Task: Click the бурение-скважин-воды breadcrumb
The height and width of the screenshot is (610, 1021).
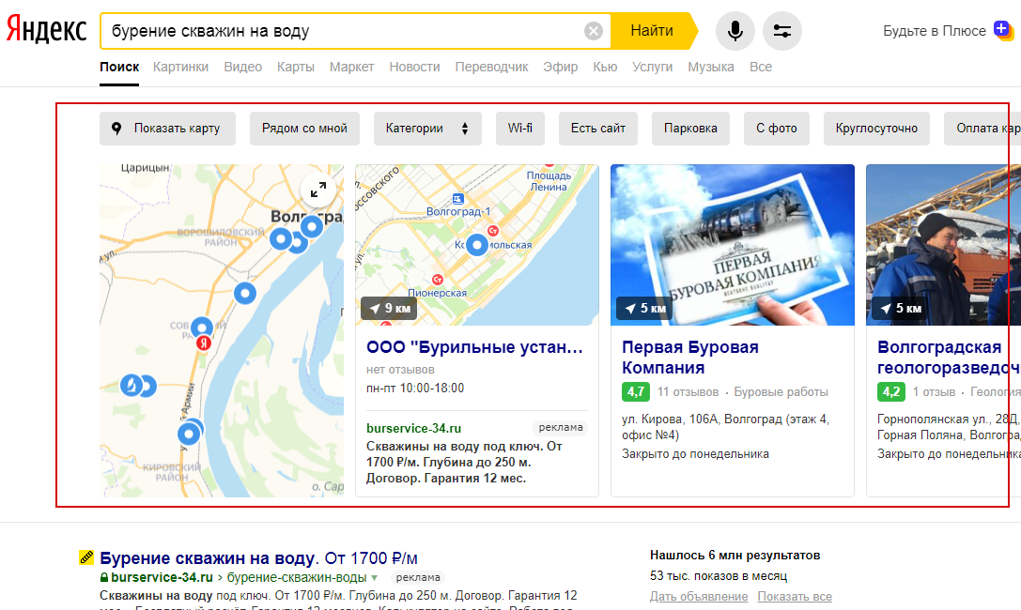Action: pos(297,577)
